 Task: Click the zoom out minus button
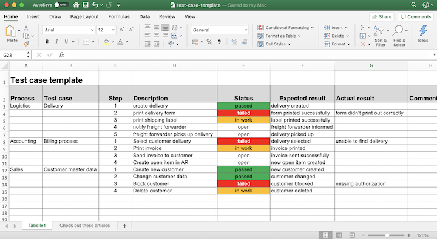point(364,235)
